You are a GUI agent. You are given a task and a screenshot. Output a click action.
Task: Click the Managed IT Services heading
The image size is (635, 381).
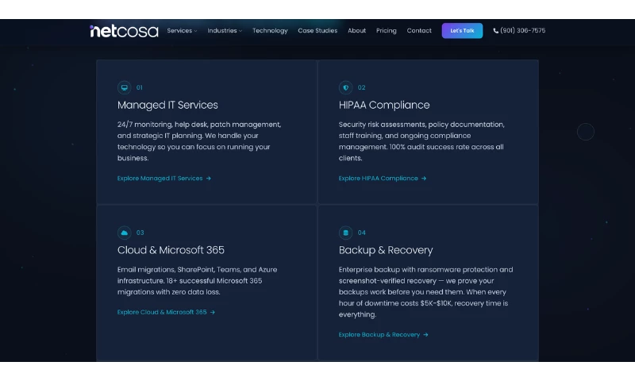[x=167, y=106]
